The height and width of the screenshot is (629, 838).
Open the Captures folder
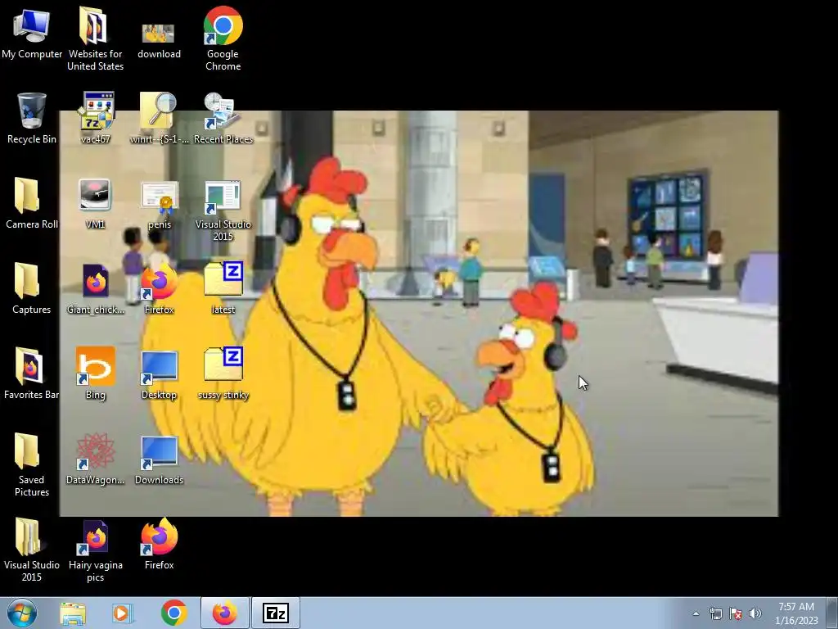coord(32,289)
